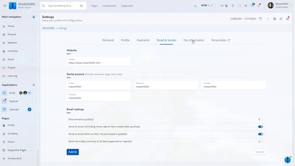
Task: Expand the Network sidebar item
Action: (x=18, y=43)
